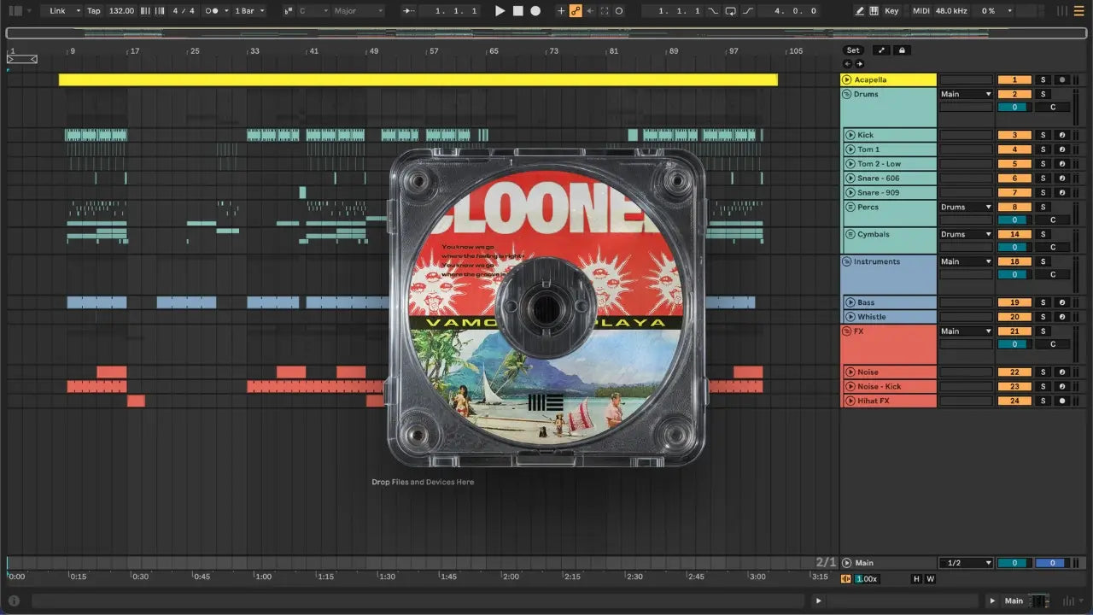Start playback with the Play button

click(500, 11)
